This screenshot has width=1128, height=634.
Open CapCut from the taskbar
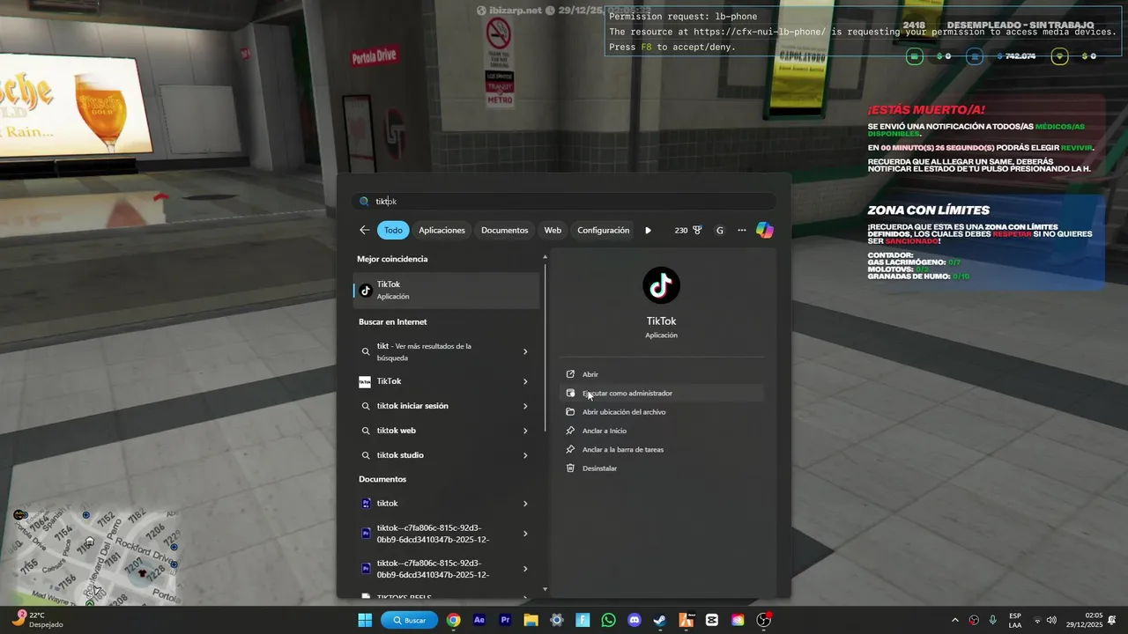click(712, 620)
